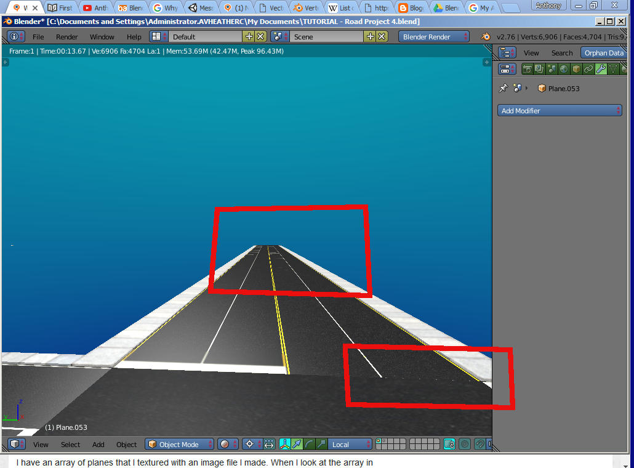
Task: Toggle the pin icon in Properties header
Action: click(503, 88)
